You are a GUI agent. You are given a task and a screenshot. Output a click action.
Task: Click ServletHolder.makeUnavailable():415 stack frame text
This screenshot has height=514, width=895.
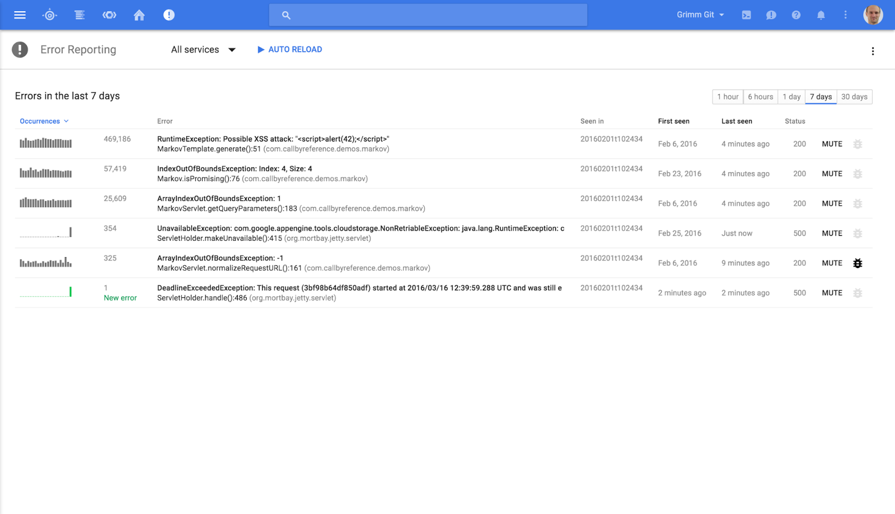220,239
